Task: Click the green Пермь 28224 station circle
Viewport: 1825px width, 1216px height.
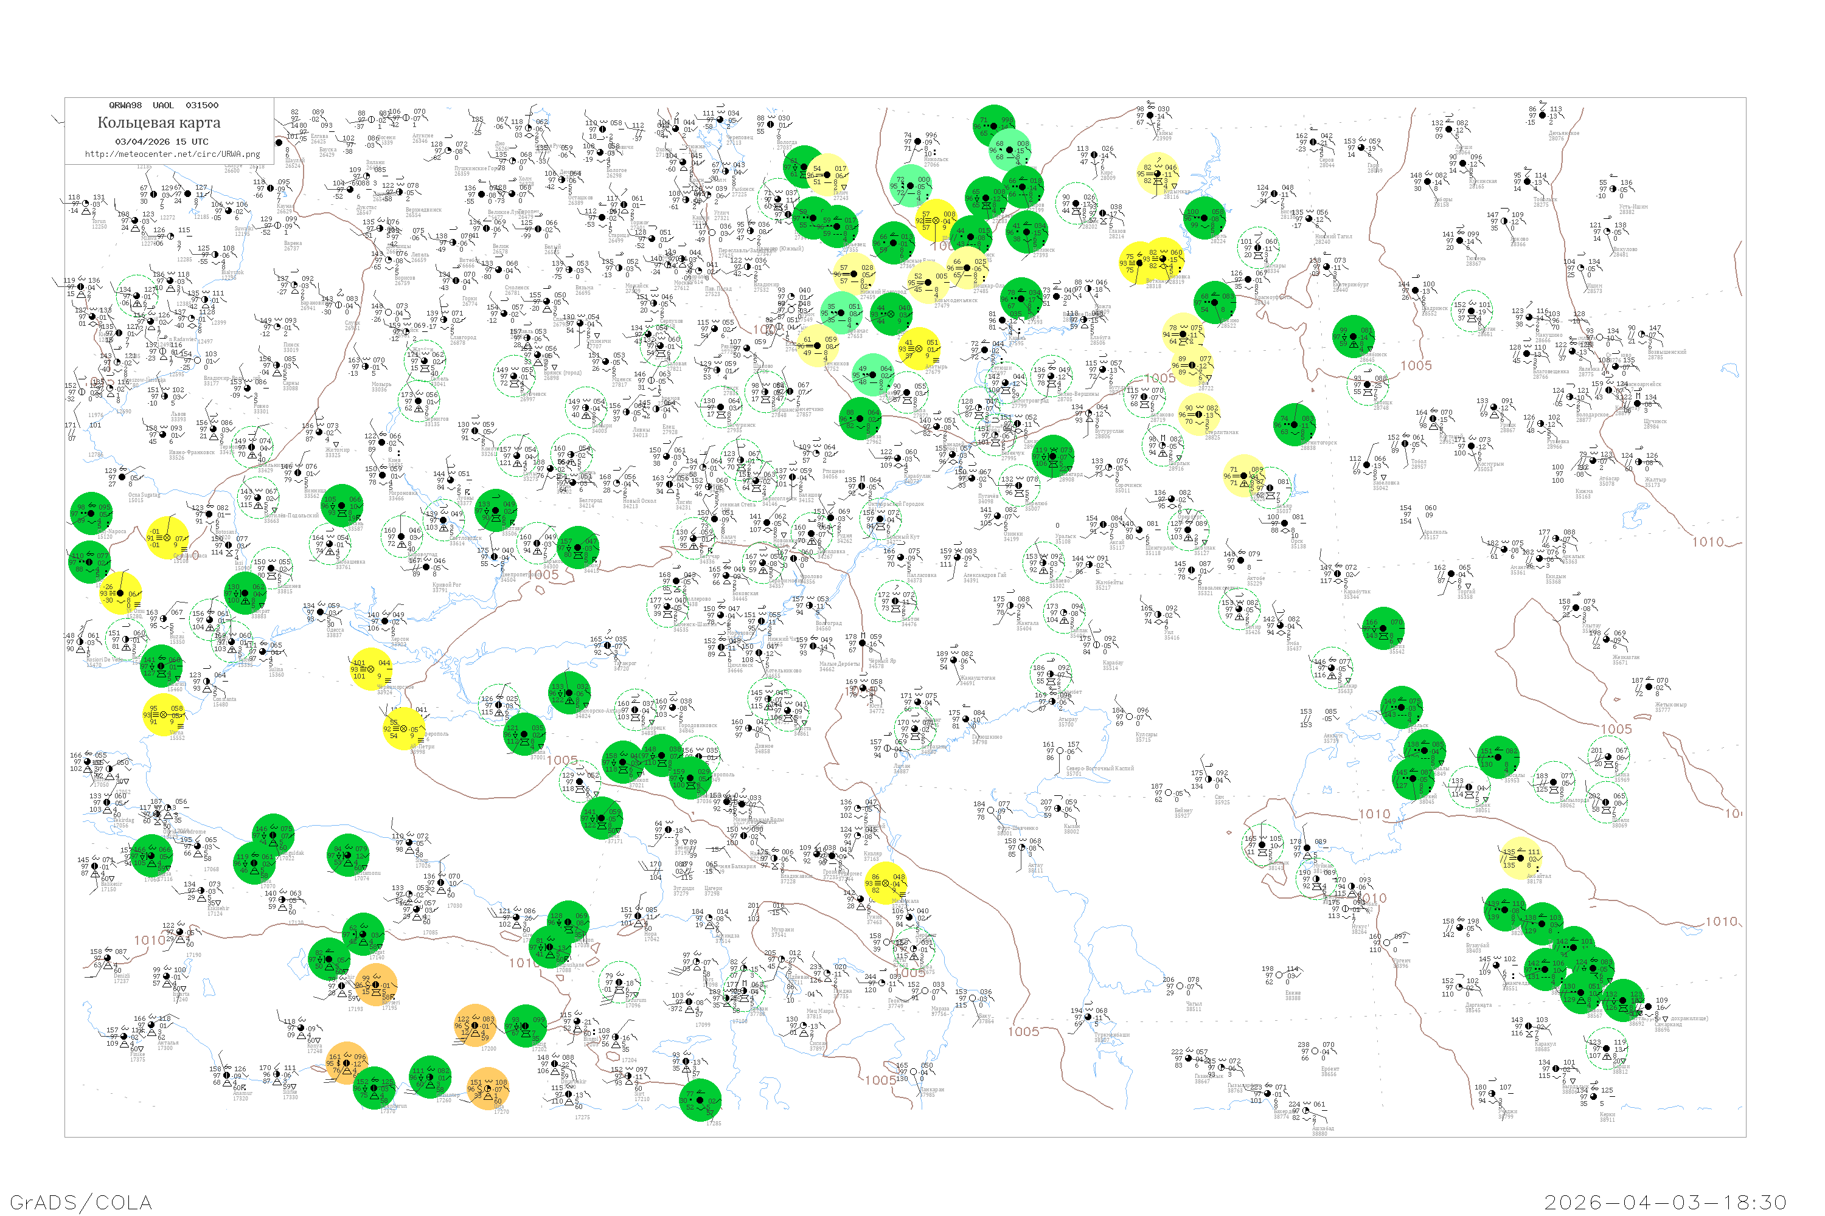Action: point(1204,219)
